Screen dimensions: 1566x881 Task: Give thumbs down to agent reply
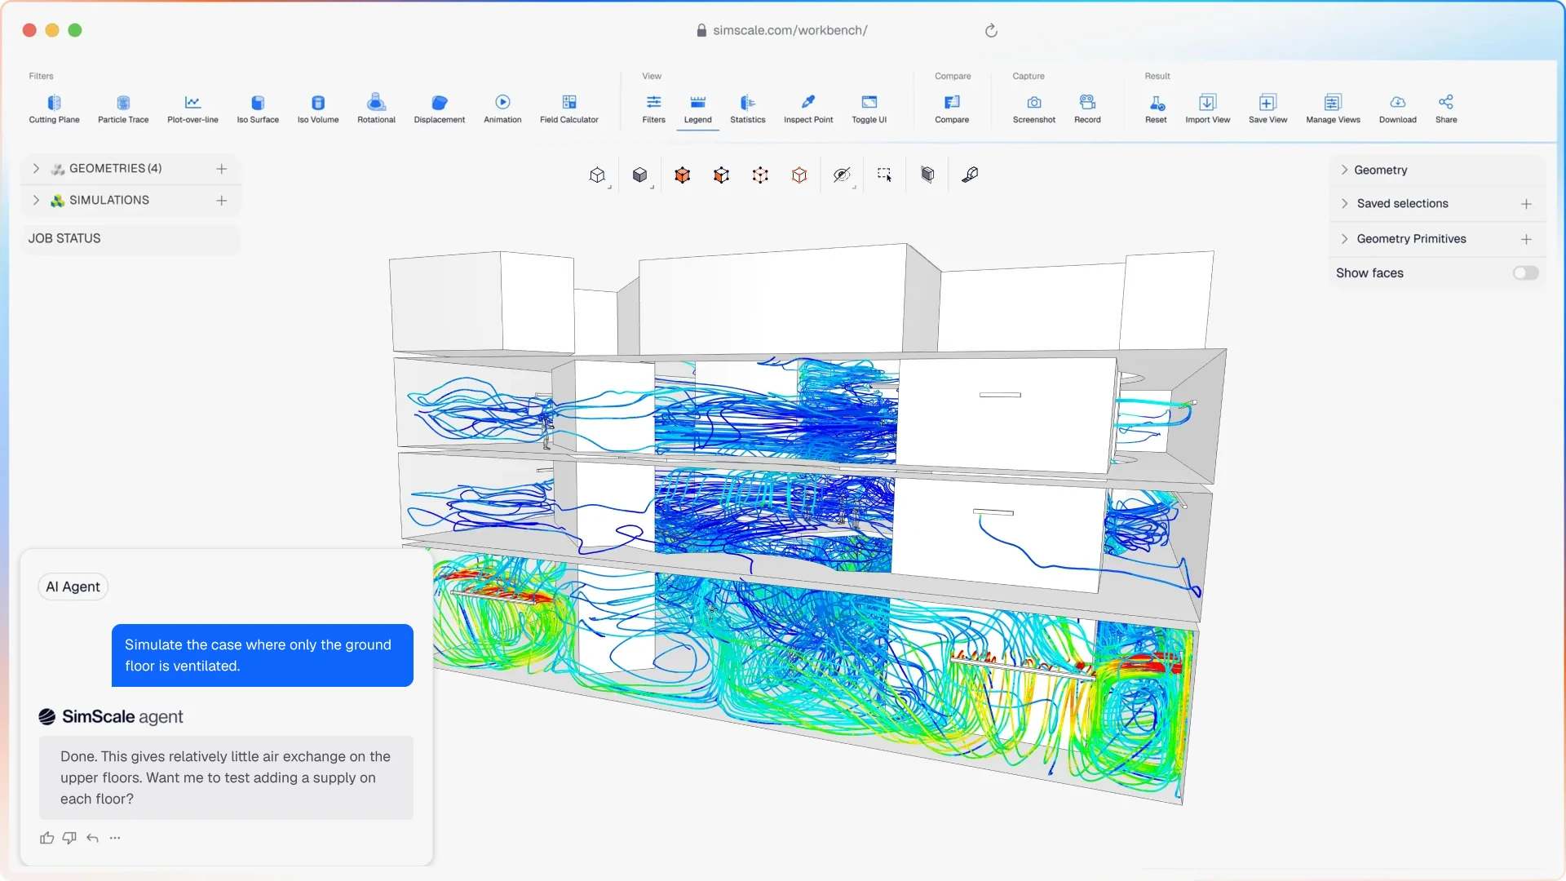tap(69, 838)
